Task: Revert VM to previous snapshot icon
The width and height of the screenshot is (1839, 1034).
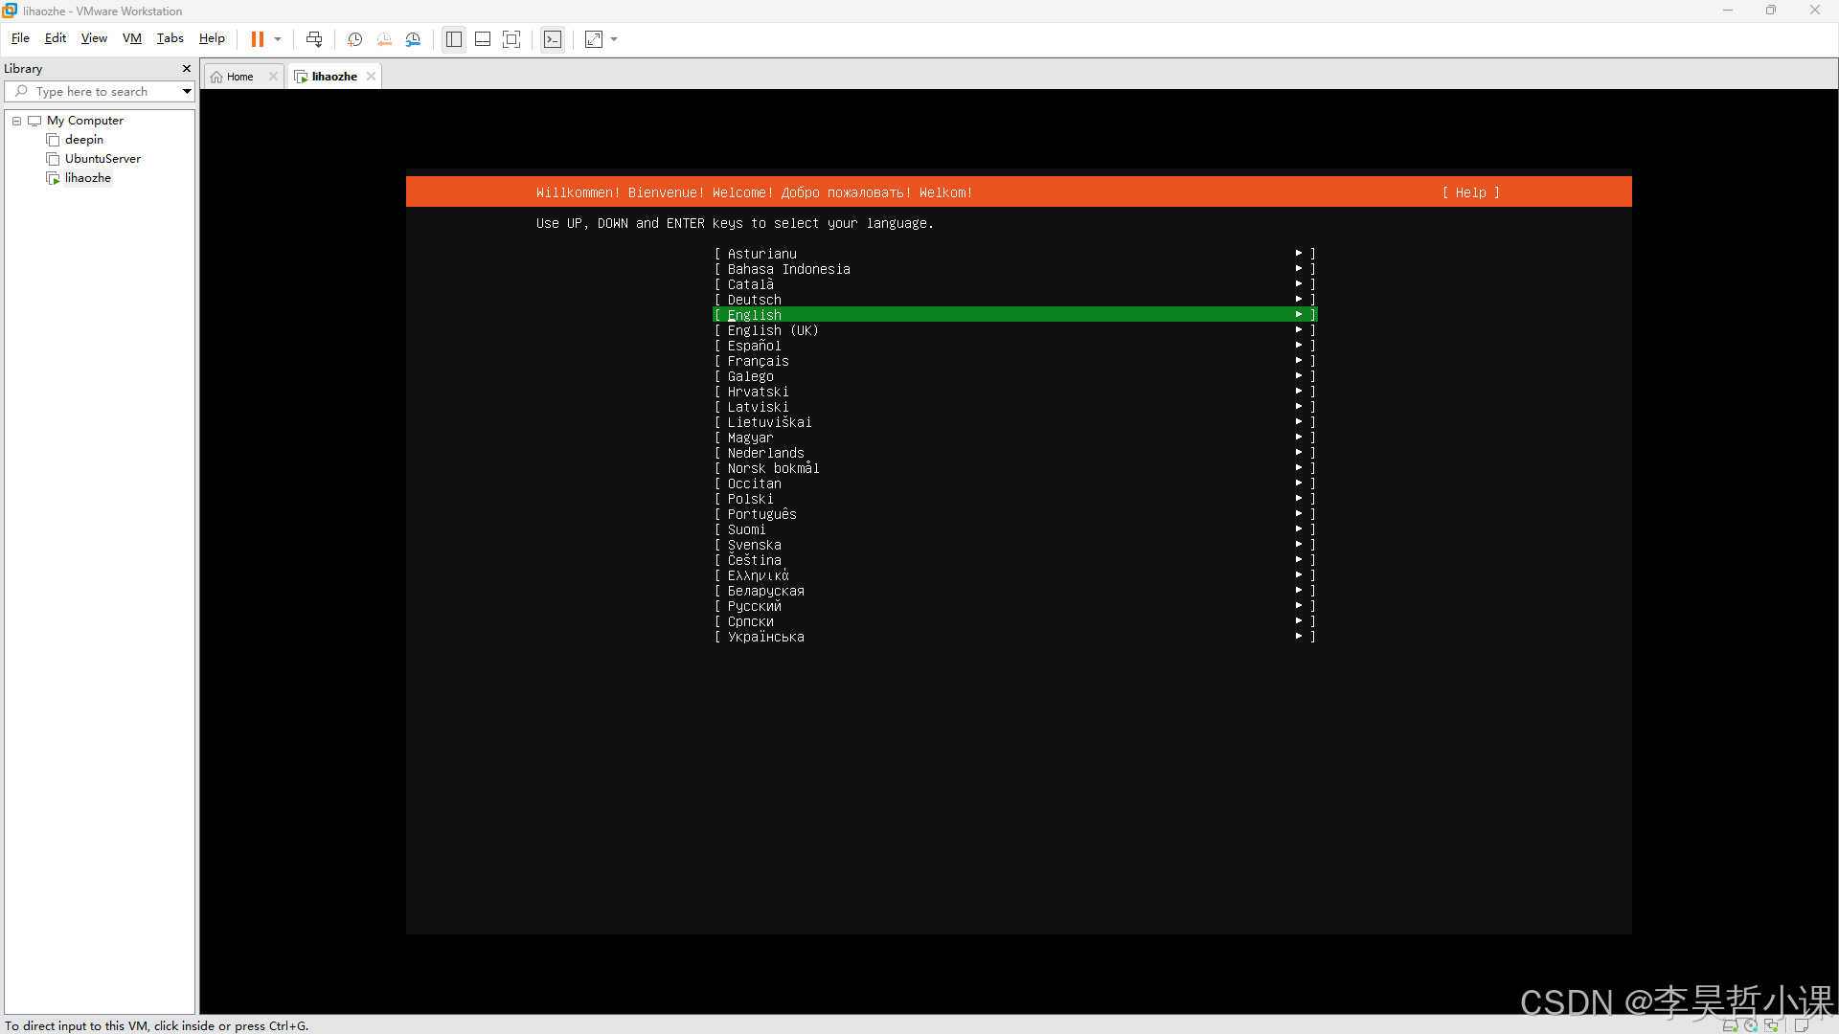Action: [384, 39]
